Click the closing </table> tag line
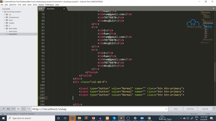Image resolution: width=216 pixels, height=121 pixels. pos(85,75)
